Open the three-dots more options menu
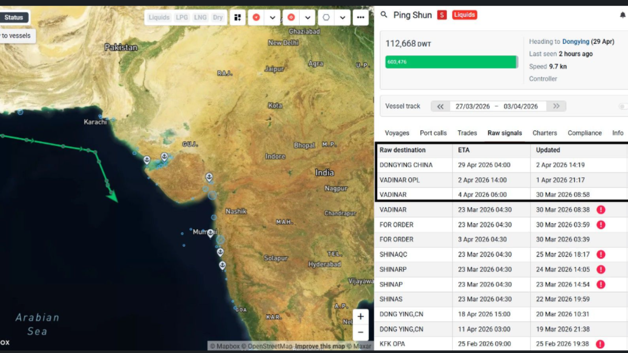Screen dimensions: 628x353 [361, 17]
